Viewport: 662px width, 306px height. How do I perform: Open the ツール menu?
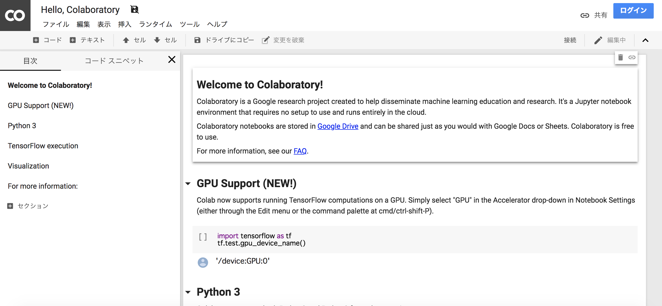[190, 24]
